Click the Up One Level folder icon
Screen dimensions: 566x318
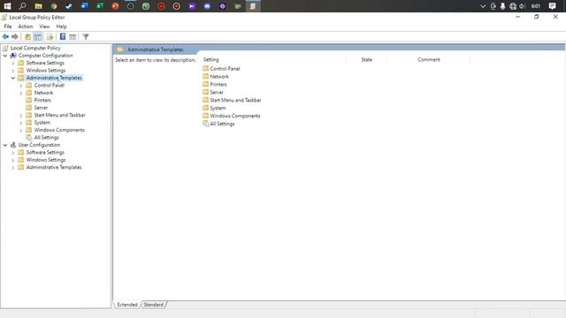click(27, 37)
